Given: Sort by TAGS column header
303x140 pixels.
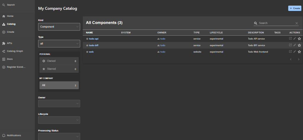Looking at the screenshot, I should (x=277, y=32).
